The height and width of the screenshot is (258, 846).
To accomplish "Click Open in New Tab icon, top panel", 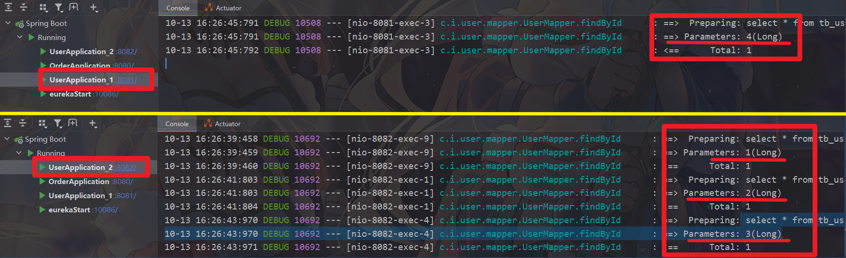I will (74, 7).
